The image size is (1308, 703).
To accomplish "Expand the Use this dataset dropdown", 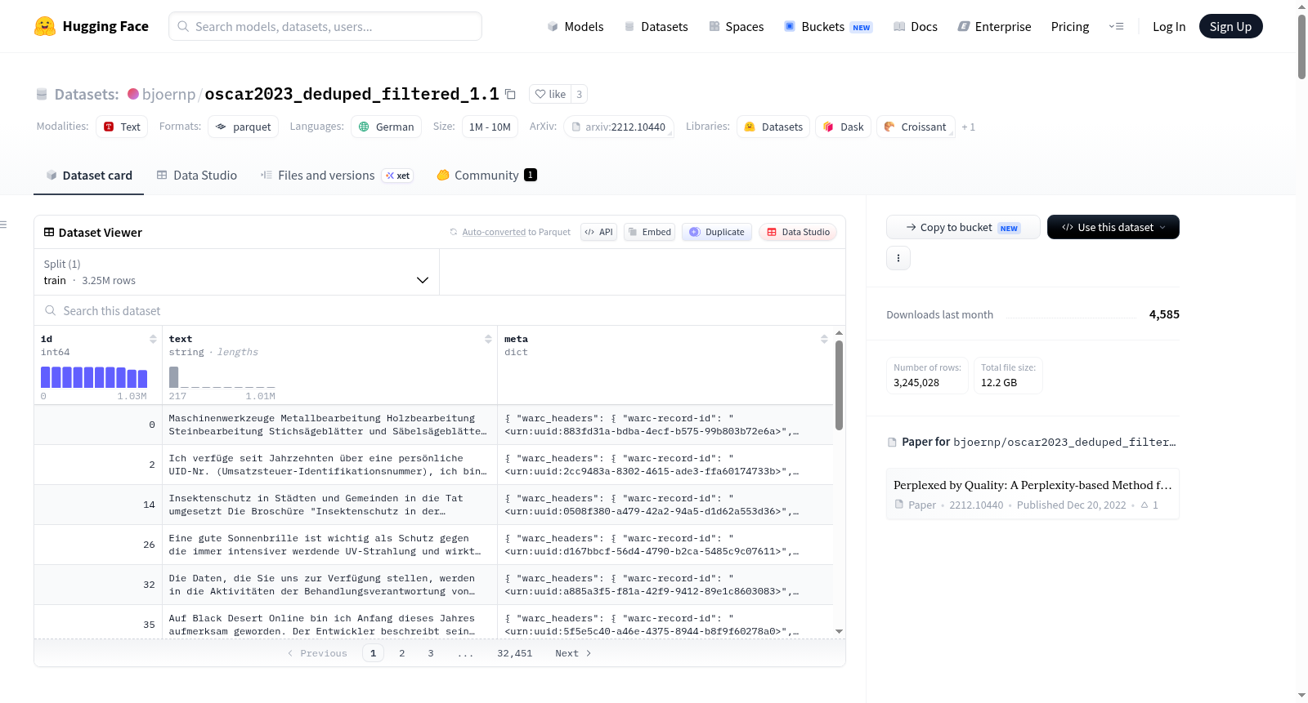I will pyautogui.click(x=1113, y=227).
